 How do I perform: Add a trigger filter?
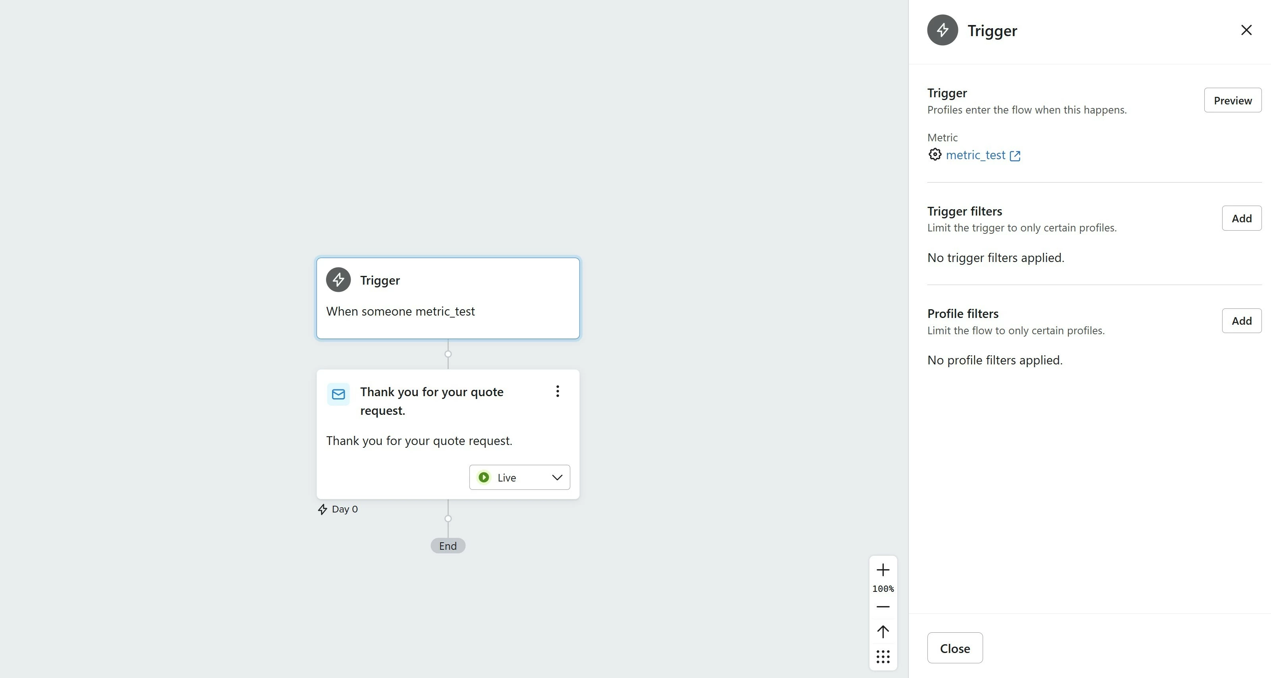coord(1241,218)
